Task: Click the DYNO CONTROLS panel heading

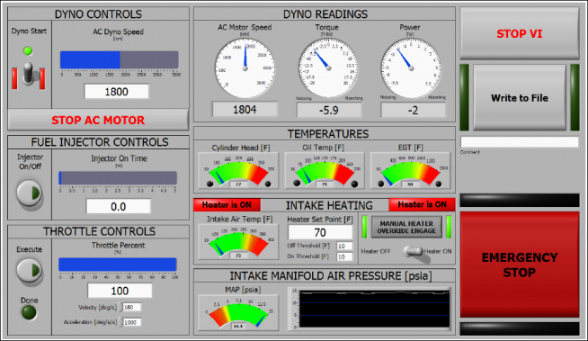Action: coord(98,13)
